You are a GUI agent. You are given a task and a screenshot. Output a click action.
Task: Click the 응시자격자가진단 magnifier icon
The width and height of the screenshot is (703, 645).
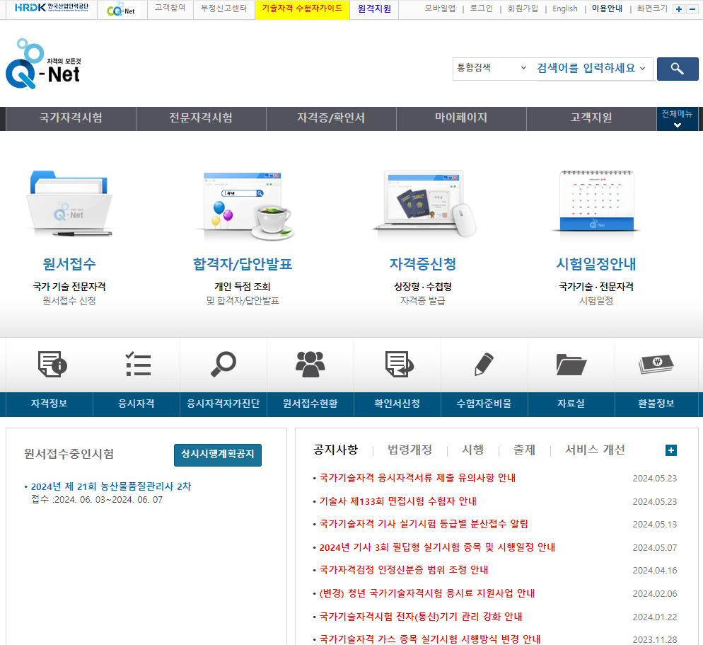click(x=224, y=364)
